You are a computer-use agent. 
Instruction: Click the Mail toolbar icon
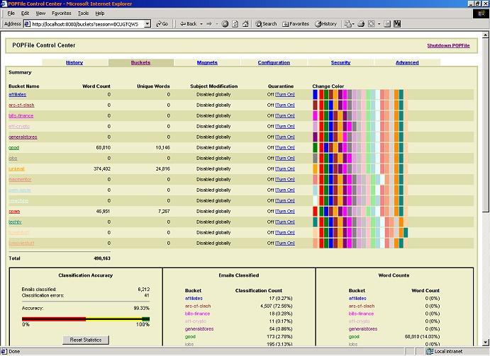(347, 24)
